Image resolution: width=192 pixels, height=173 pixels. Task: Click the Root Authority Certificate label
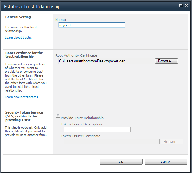[x=76, y=55]
